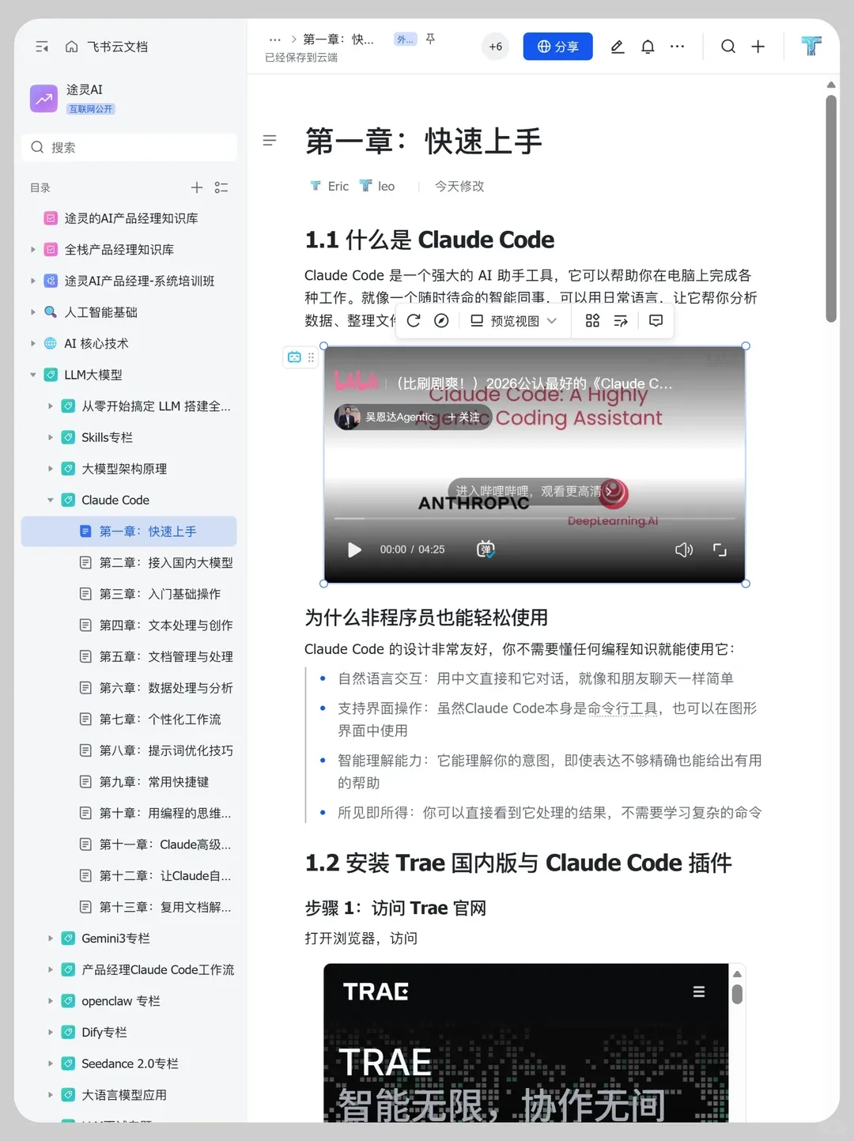854x1141 pixels.
Task: Expand Gemini3专栏
Action: (51, 939)
